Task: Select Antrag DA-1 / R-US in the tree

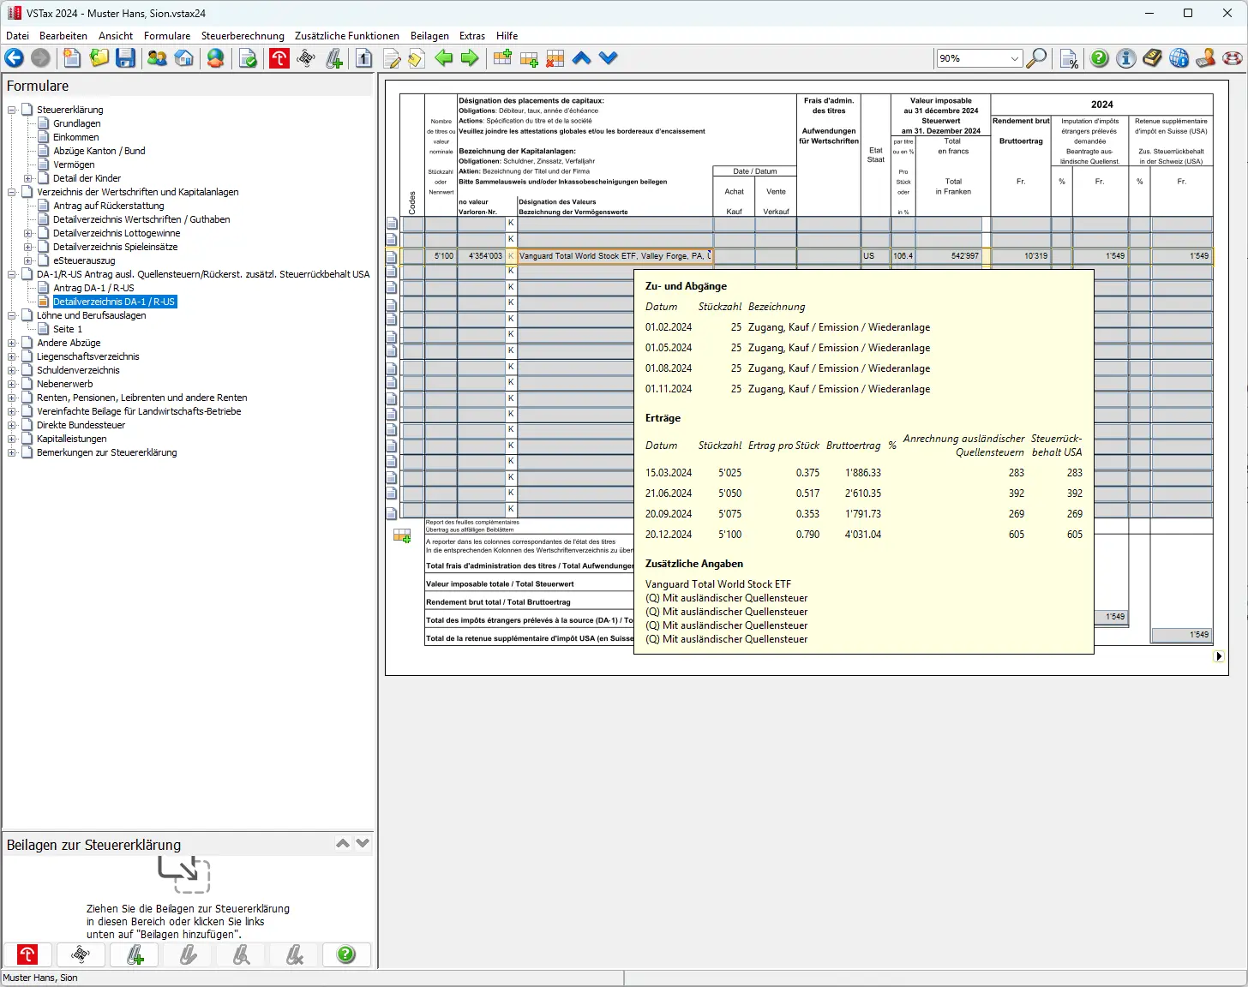Action: [93, 288]
